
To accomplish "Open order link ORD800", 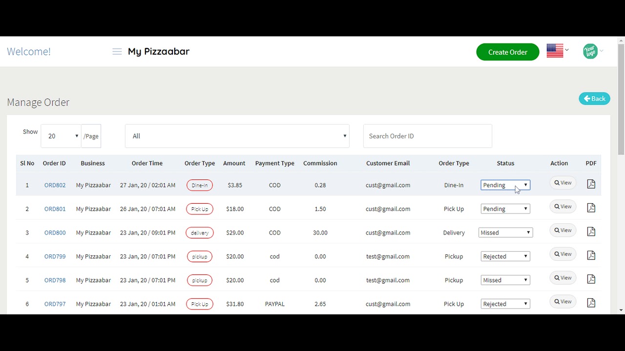I will click(x=55, y=233).
